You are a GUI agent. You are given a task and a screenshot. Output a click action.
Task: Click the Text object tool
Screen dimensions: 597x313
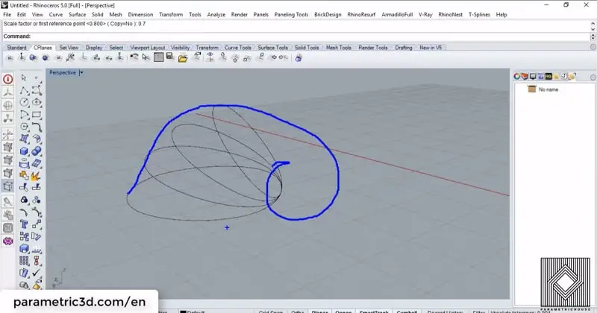tap(24, 224)
